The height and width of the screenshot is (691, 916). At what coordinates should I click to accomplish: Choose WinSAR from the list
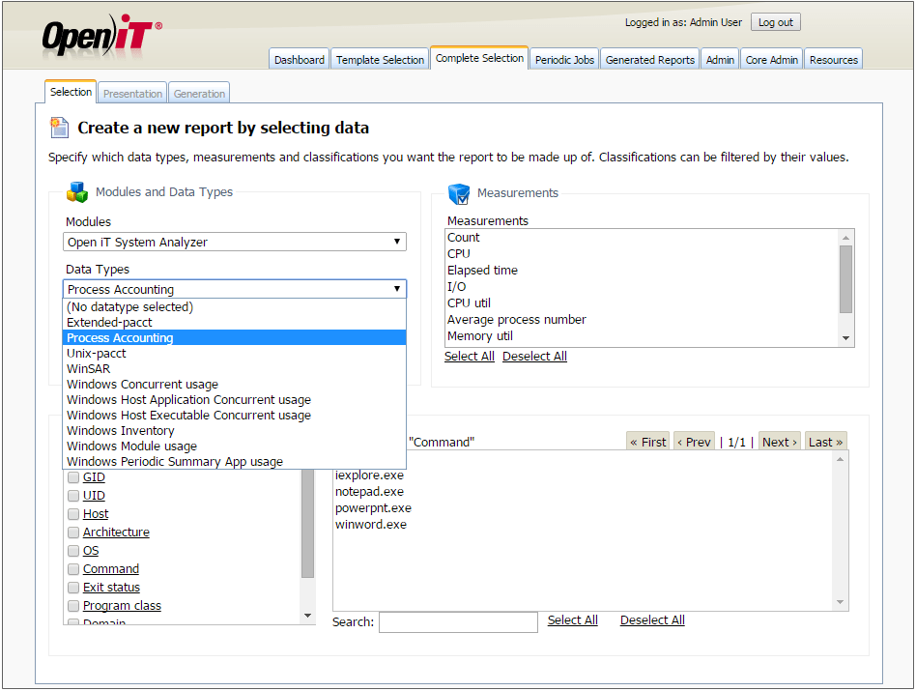tap(234, 368)
